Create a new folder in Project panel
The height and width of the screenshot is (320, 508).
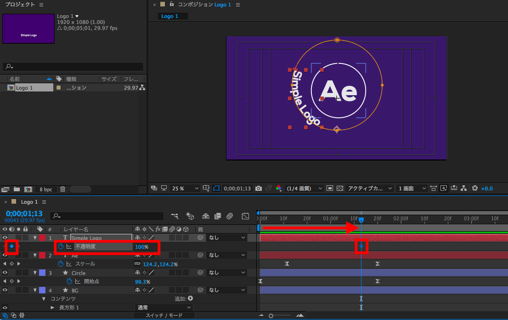click(x=17, y=189)
